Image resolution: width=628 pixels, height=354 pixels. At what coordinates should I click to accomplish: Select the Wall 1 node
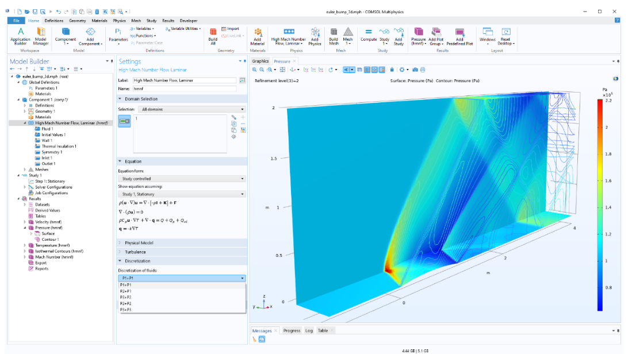point(47,140)
